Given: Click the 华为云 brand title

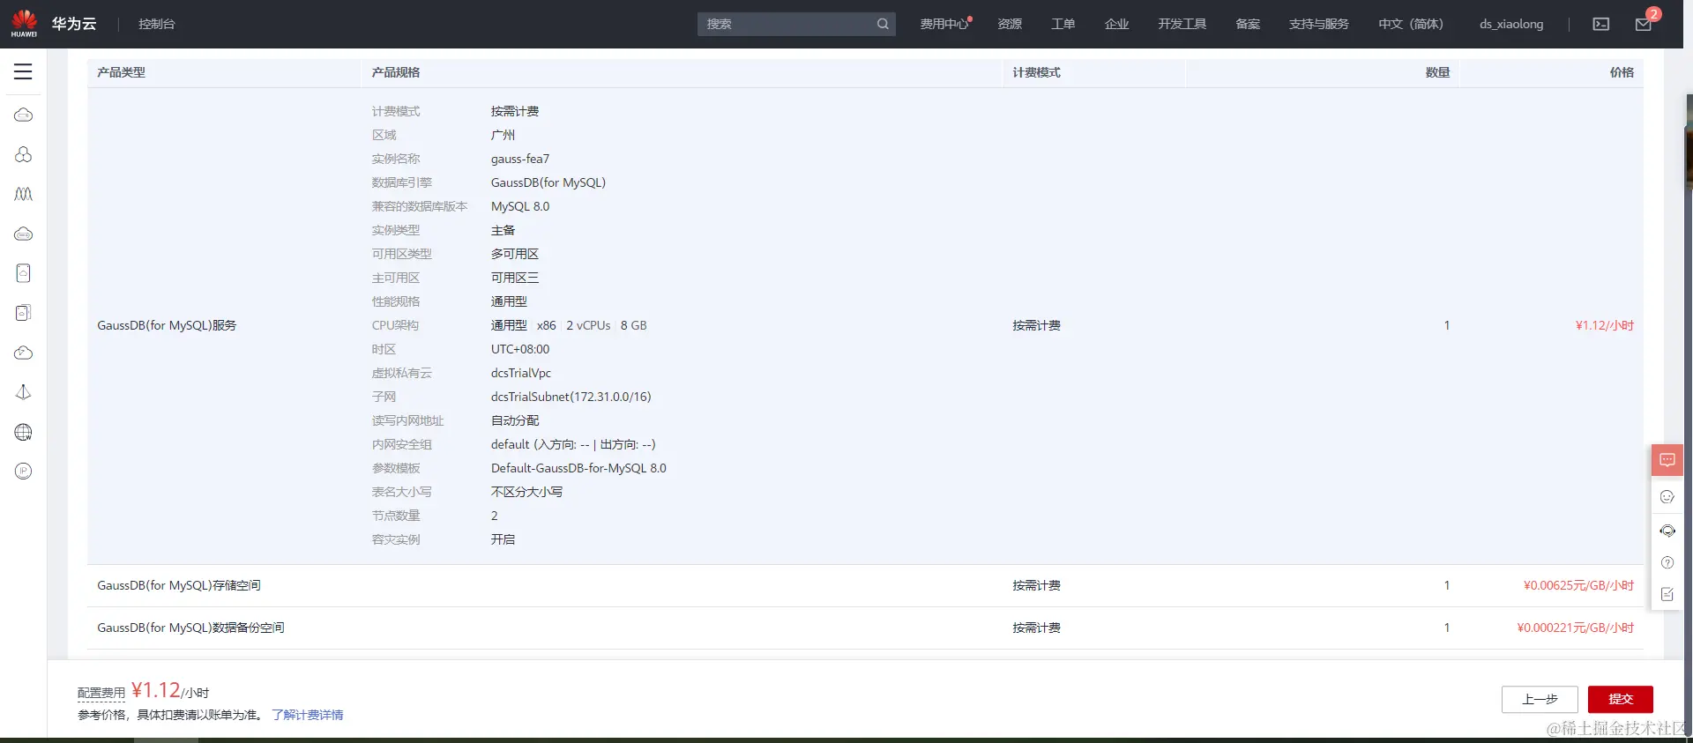Looking at the screenshot, I should [x=74, y=24].
